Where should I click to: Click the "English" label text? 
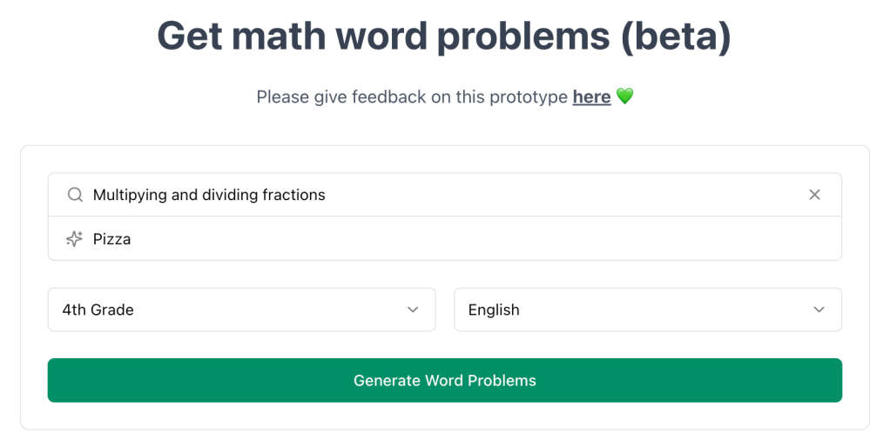[x=494, y=310]
